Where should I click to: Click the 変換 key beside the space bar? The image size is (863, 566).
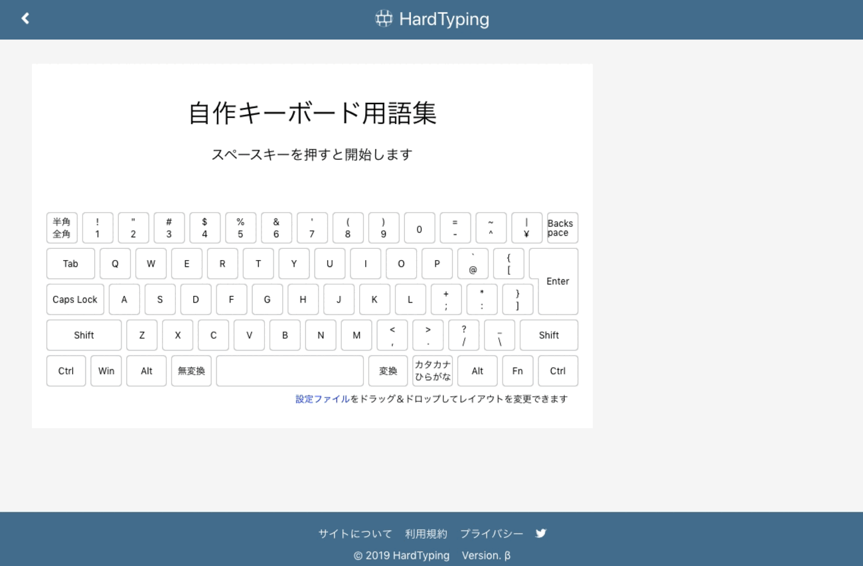(388, 371)
